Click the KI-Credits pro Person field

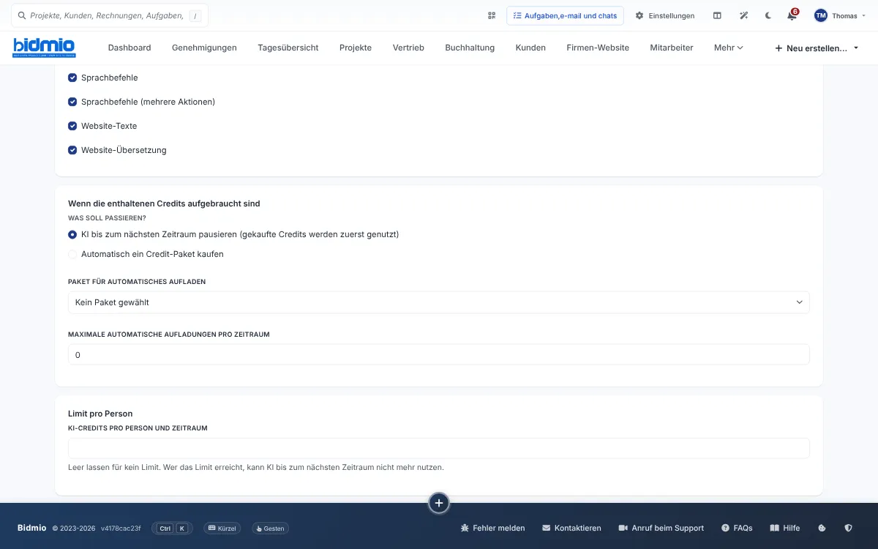(x=439, y=448)
